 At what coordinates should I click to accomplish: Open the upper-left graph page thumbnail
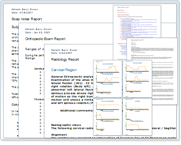(x=107, y=79)
